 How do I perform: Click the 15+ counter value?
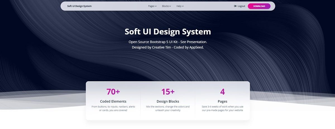tap(168, 92)
